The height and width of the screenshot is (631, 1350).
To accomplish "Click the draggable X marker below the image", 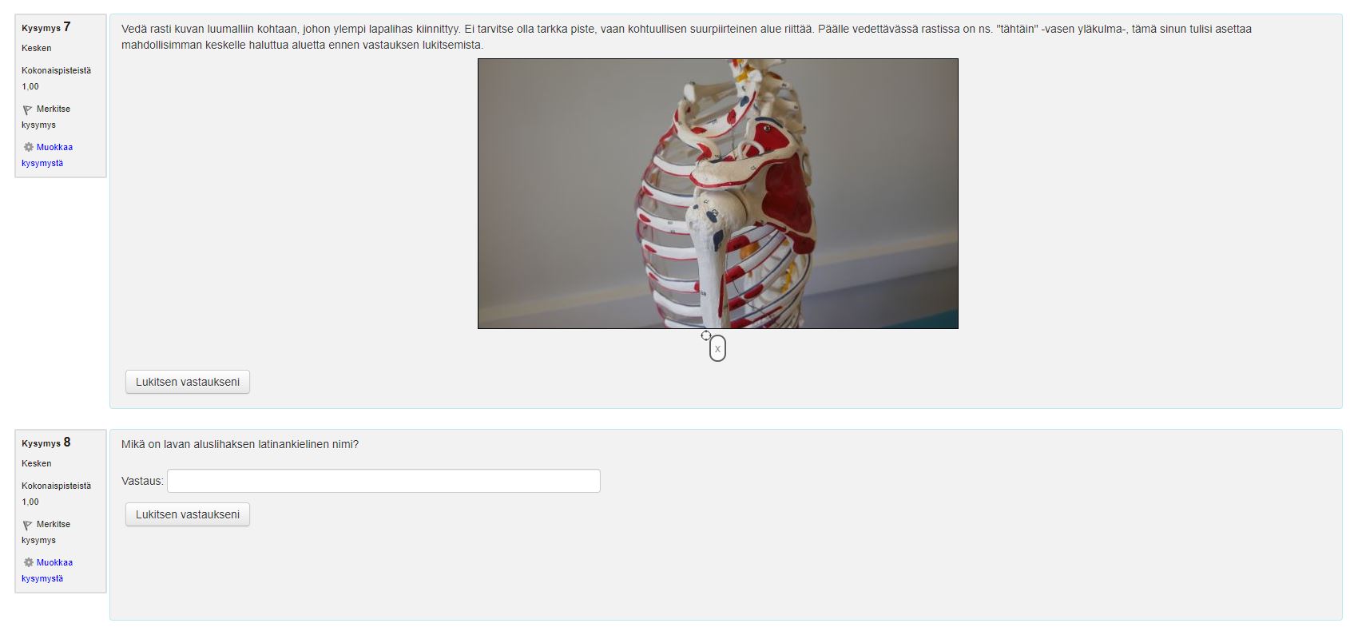I will click(717, 348).
